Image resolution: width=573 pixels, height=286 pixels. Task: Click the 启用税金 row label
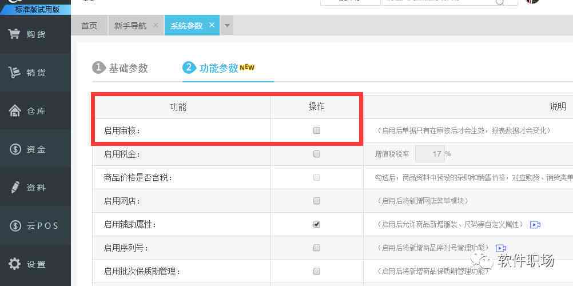coord(122,154)
